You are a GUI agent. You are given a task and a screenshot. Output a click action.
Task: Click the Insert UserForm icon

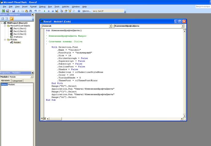point(8,11)
